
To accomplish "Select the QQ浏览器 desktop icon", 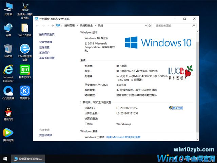I will point(8,93).
